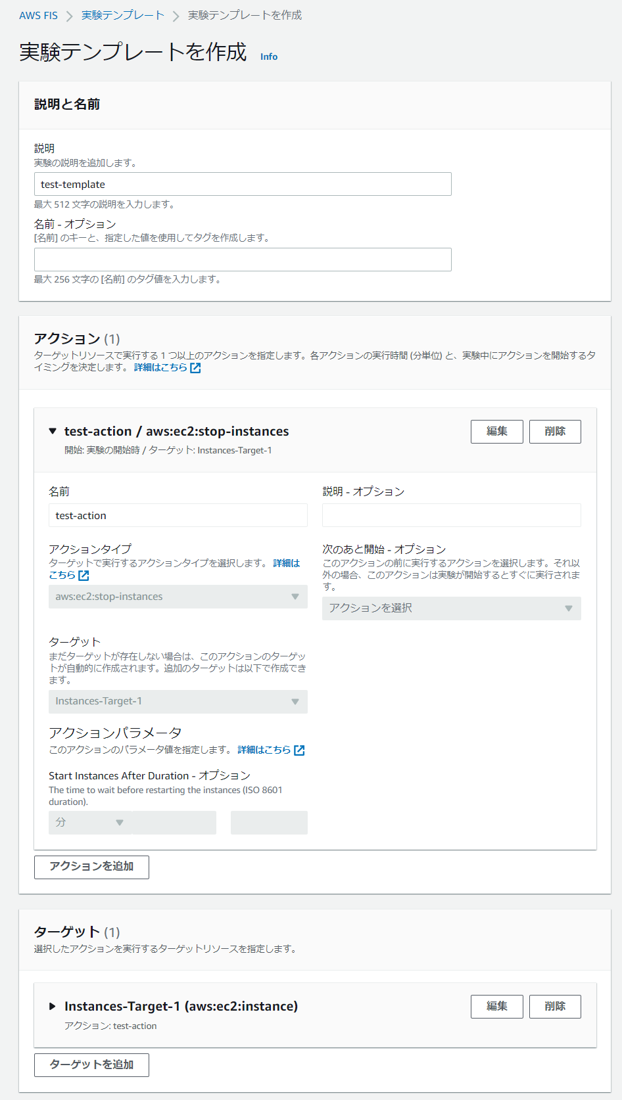Viewport: 622px width, 1100px height.
Task: Collapse the test-action section triangle
Action: click(53, 431)
